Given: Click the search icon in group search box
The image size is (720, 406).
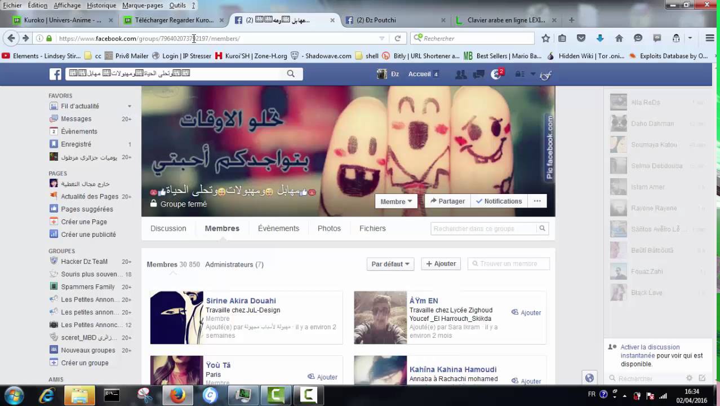Looking at the screenshot, I should pos(542,228).
